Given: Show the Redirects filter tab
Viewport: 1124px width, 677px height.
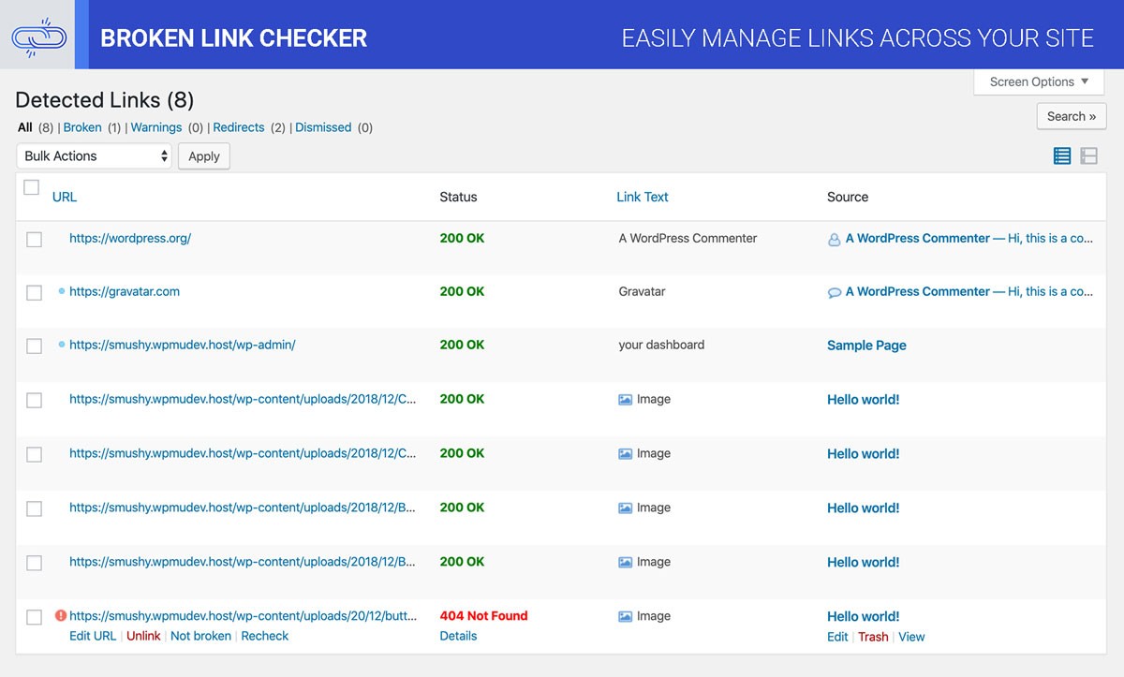Looking at the screenshot, I should pyautogui.click(x=238, y=127).
